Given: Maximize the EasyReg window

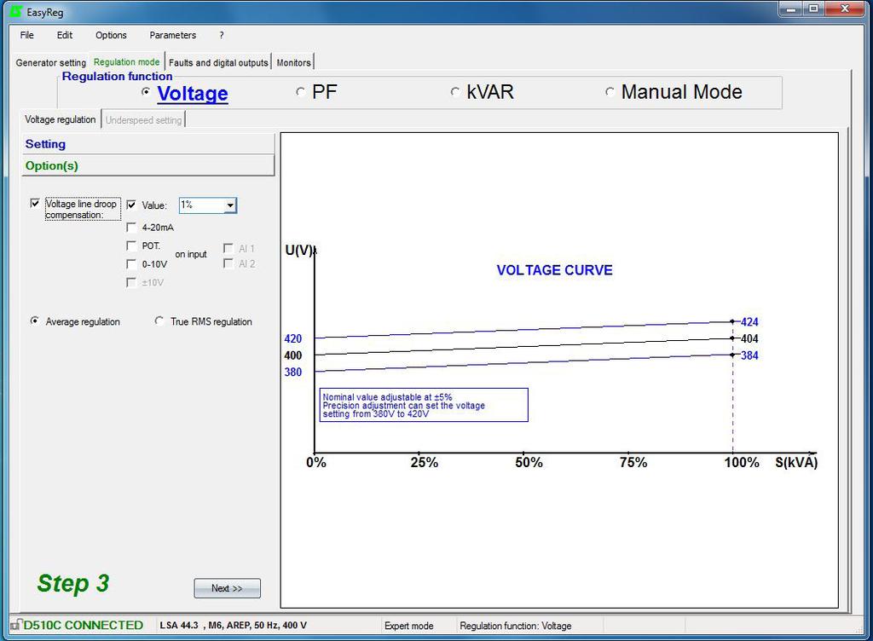Looking at the screenshot, I should (813, 9).
